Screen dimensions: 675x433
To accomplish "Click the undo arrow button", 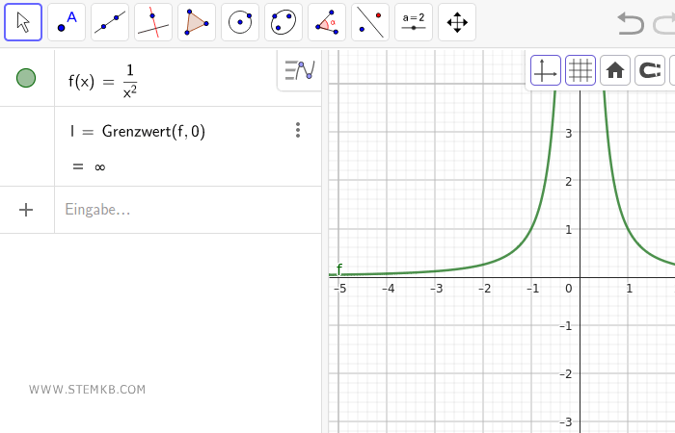I will coord(631,22).
